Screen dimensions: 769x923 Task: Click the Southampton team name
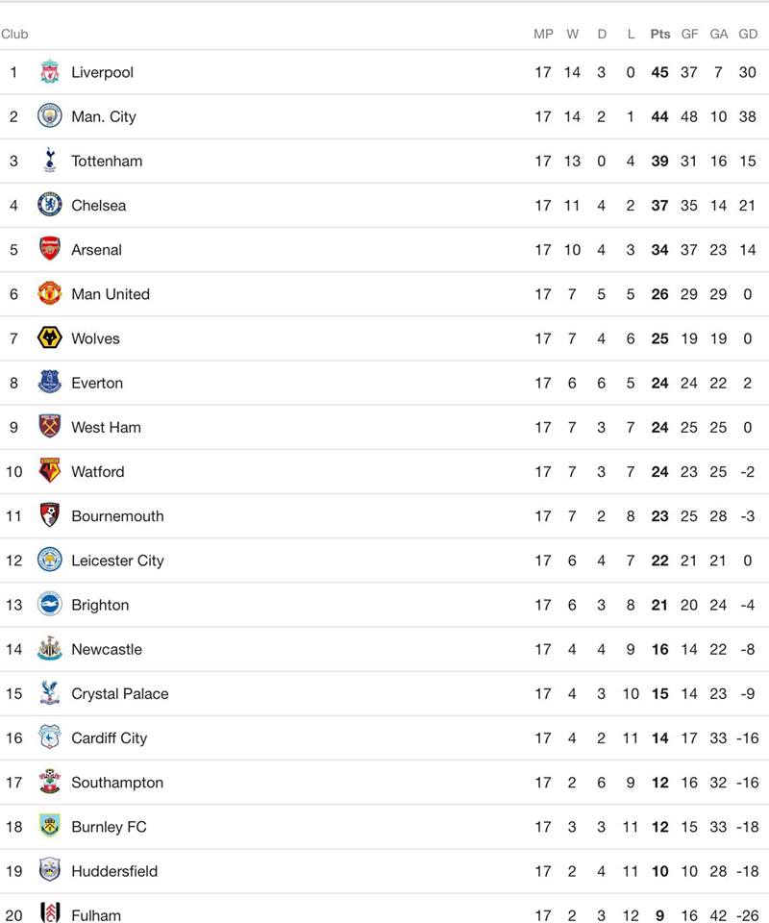117,783
